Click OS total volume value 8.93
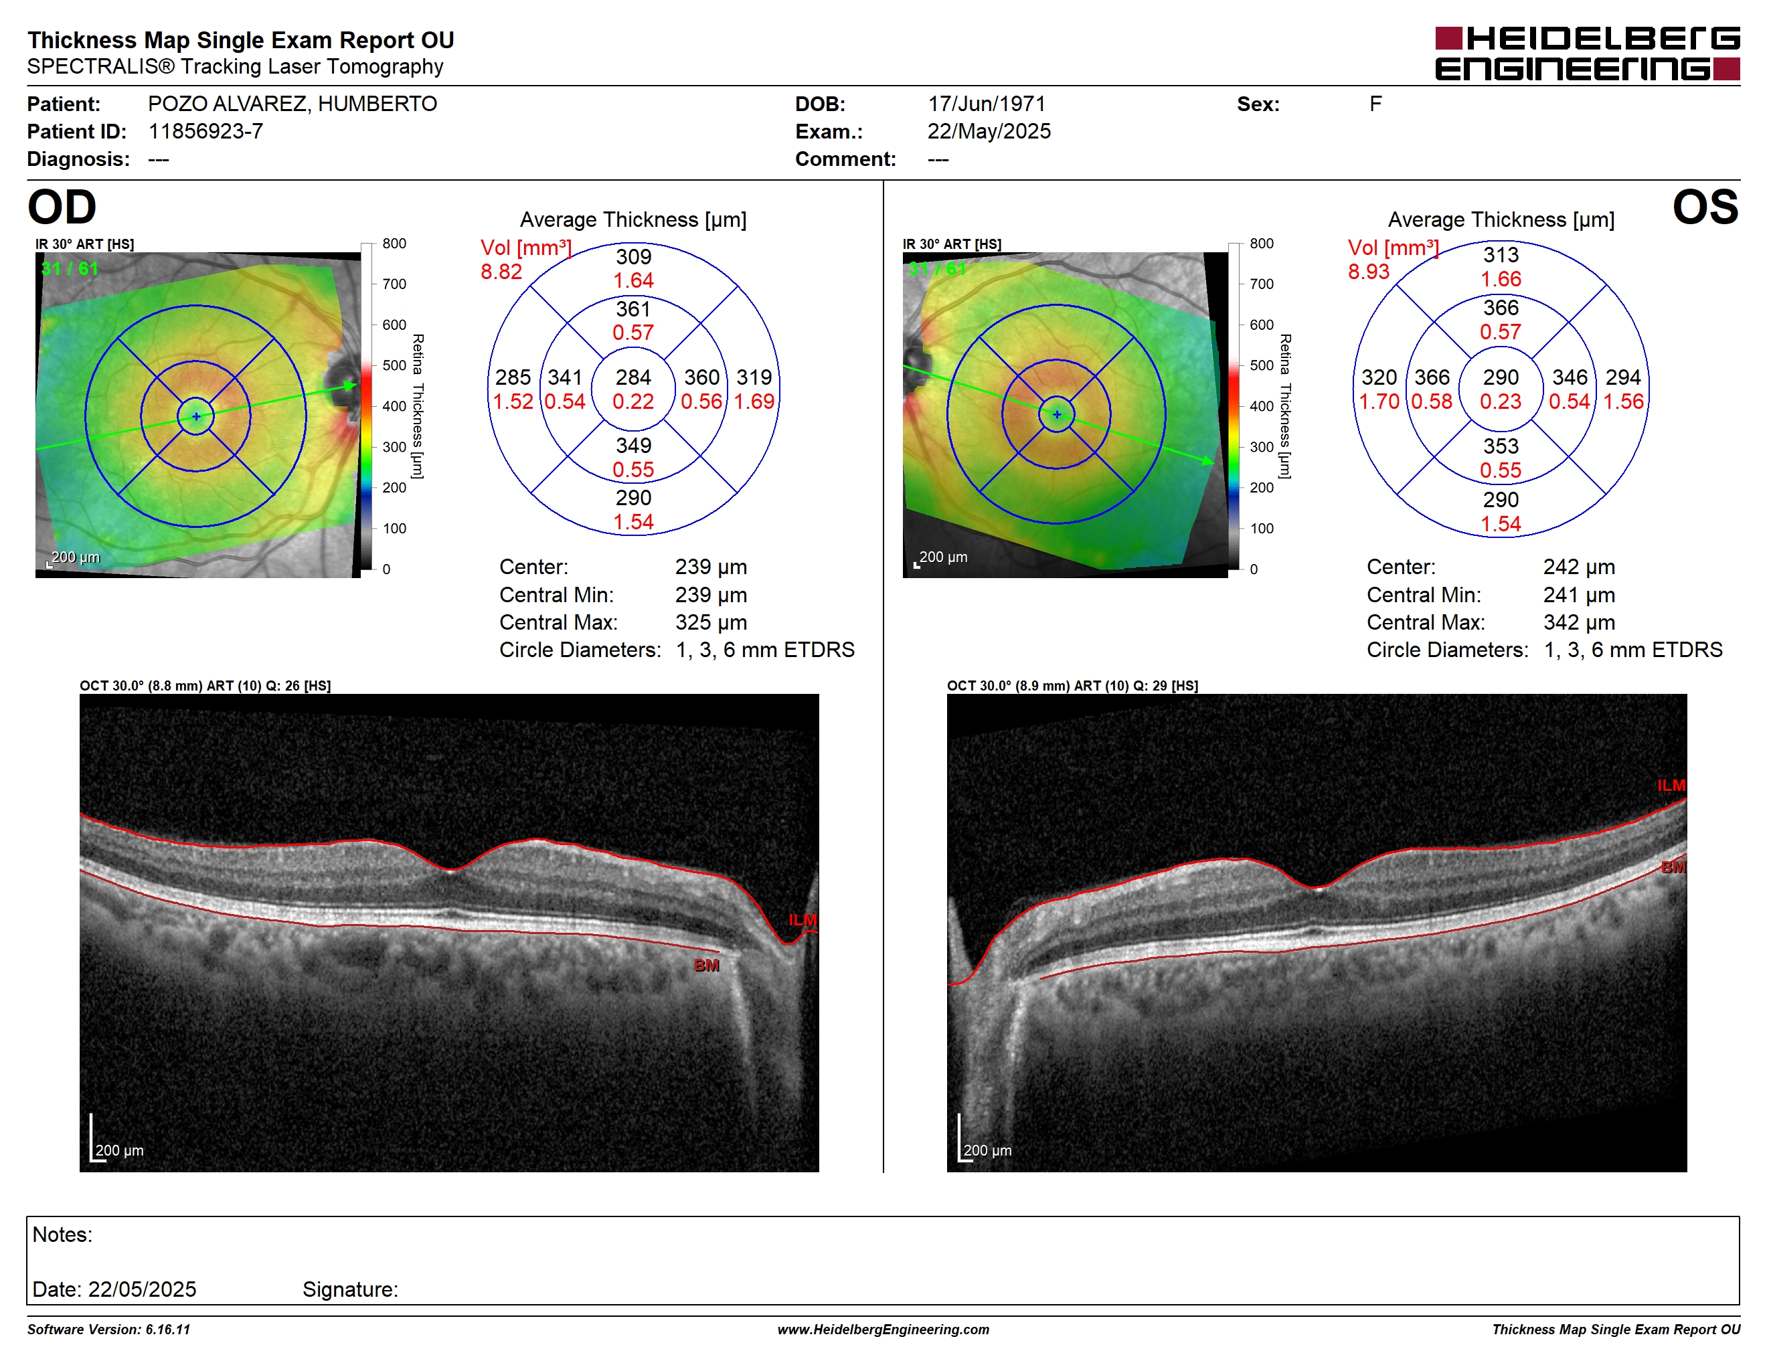This screenshot has height=1365, width=1767. point(1368,272)
